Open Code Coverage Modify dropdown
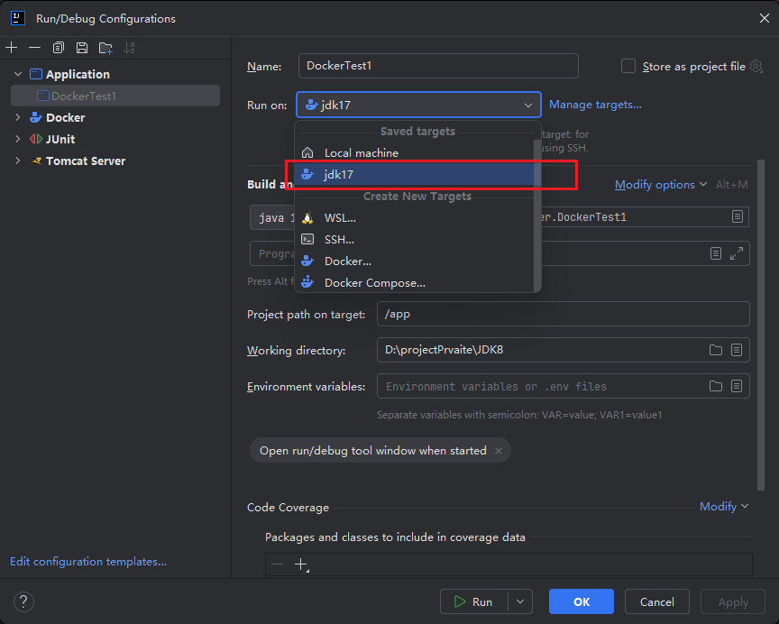Screen dimensions: 779x624 pyautogui.click(x=724, y=506)
